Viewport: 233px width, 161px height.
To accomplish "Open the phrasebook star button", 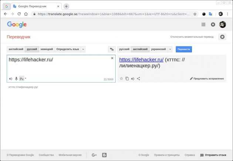I will pyautogui.click(x=222, y=37).
